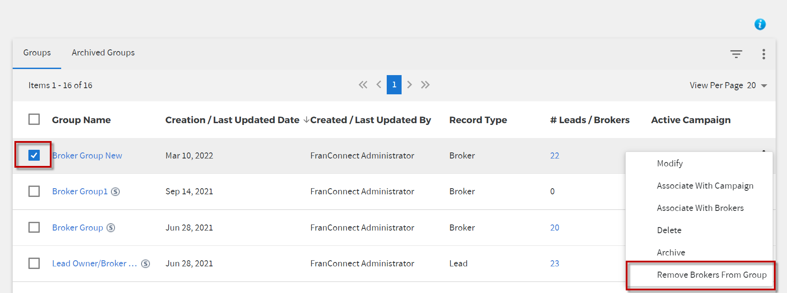
Task: Toggle the select-all header checkbox
Action: [x=34, y=119]
